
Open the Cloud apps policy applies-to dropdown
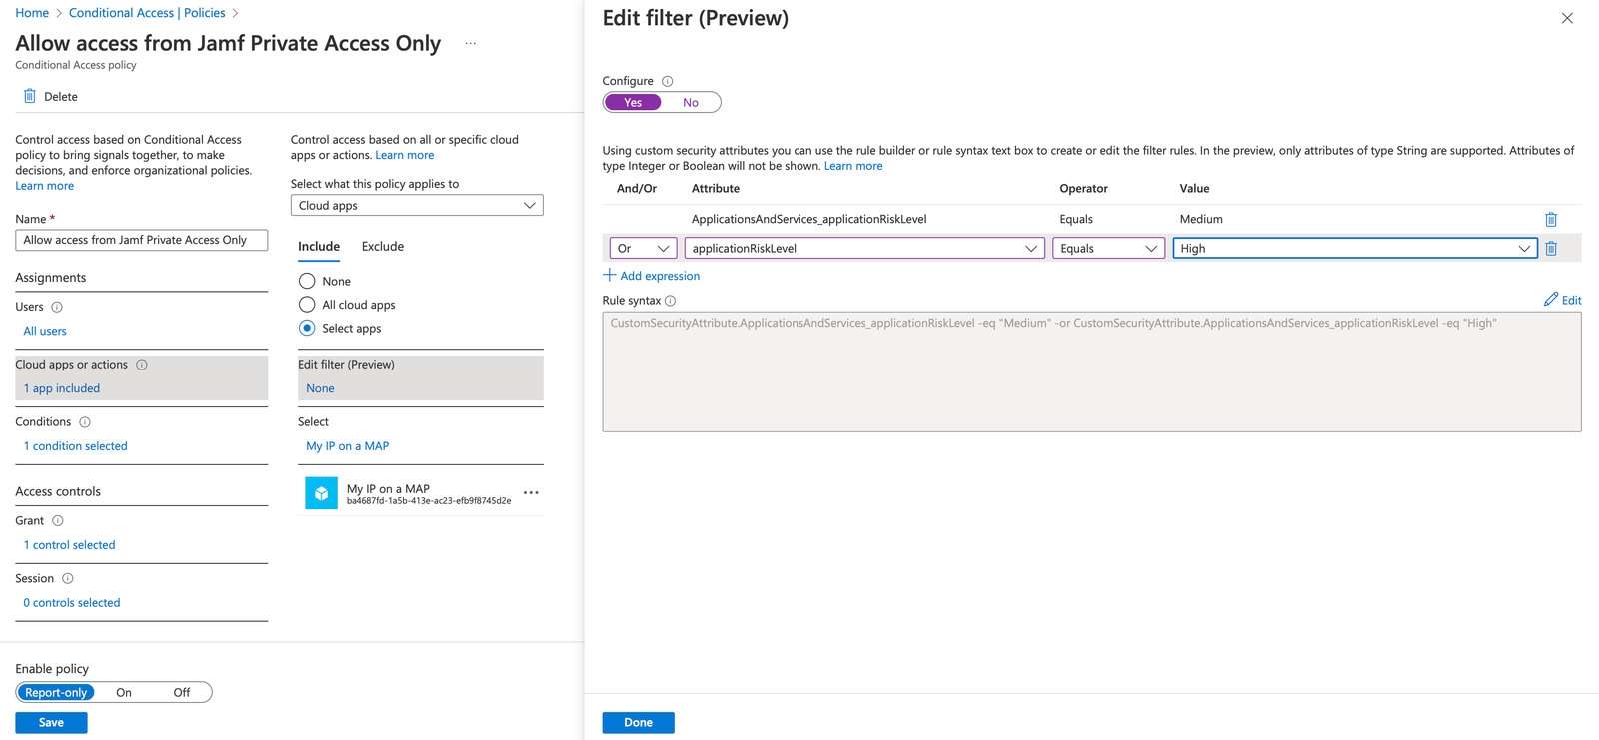point(417,205)
